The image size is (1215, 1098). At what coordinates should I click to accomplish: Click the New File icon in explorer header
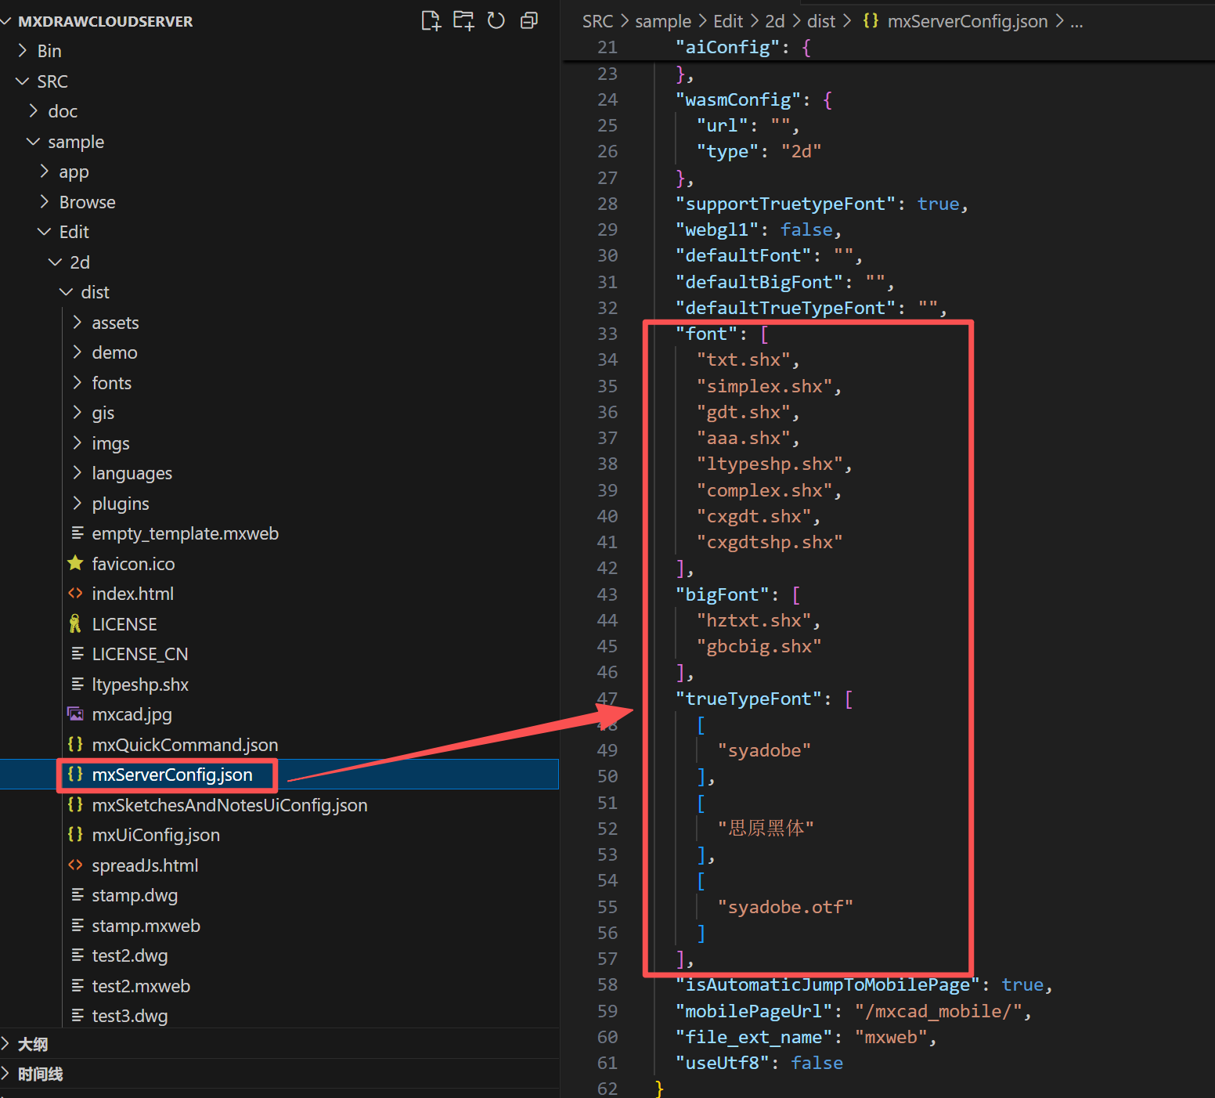coord(431,21)
